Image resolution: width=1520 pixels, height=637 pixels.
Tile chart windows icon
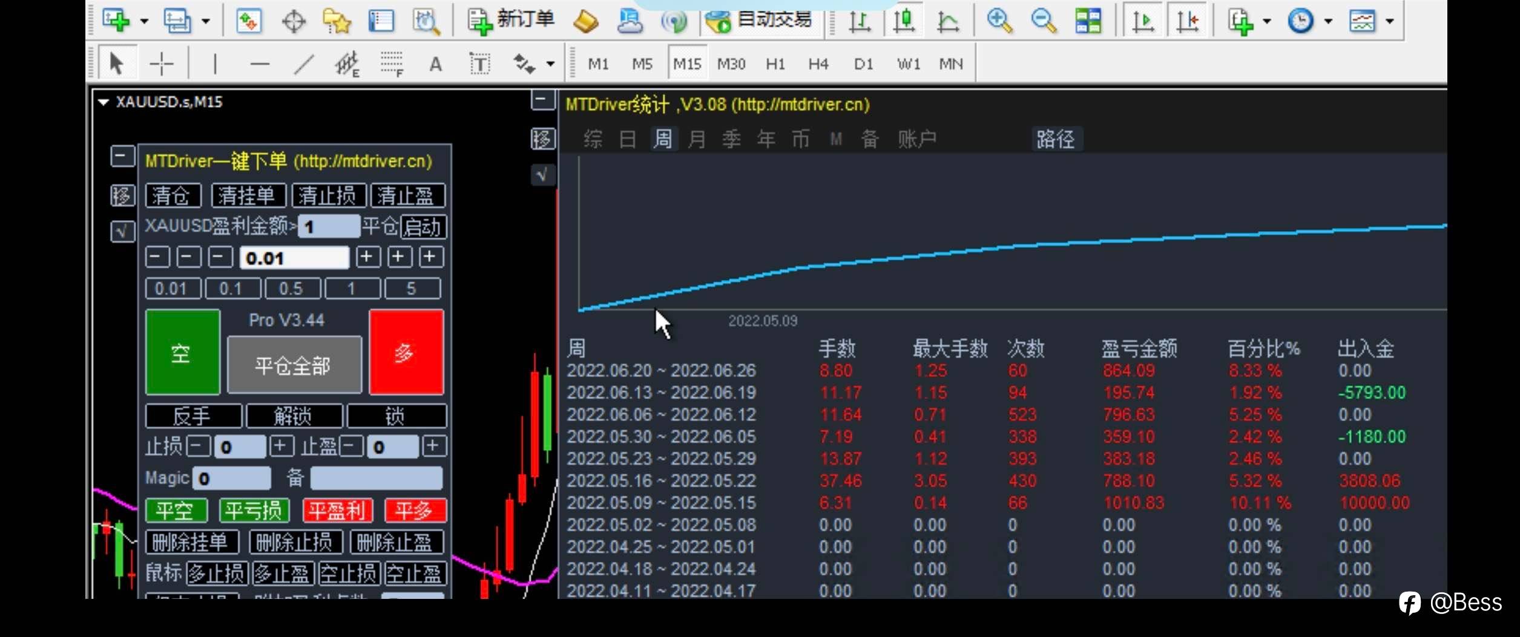click(x=1088, y=21)
